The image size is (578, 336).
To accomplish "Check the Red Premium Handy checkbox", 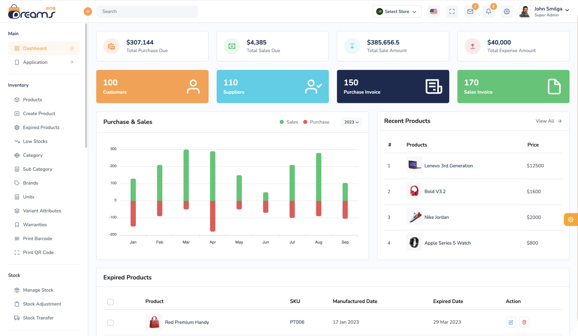I will tap(111, 323).
